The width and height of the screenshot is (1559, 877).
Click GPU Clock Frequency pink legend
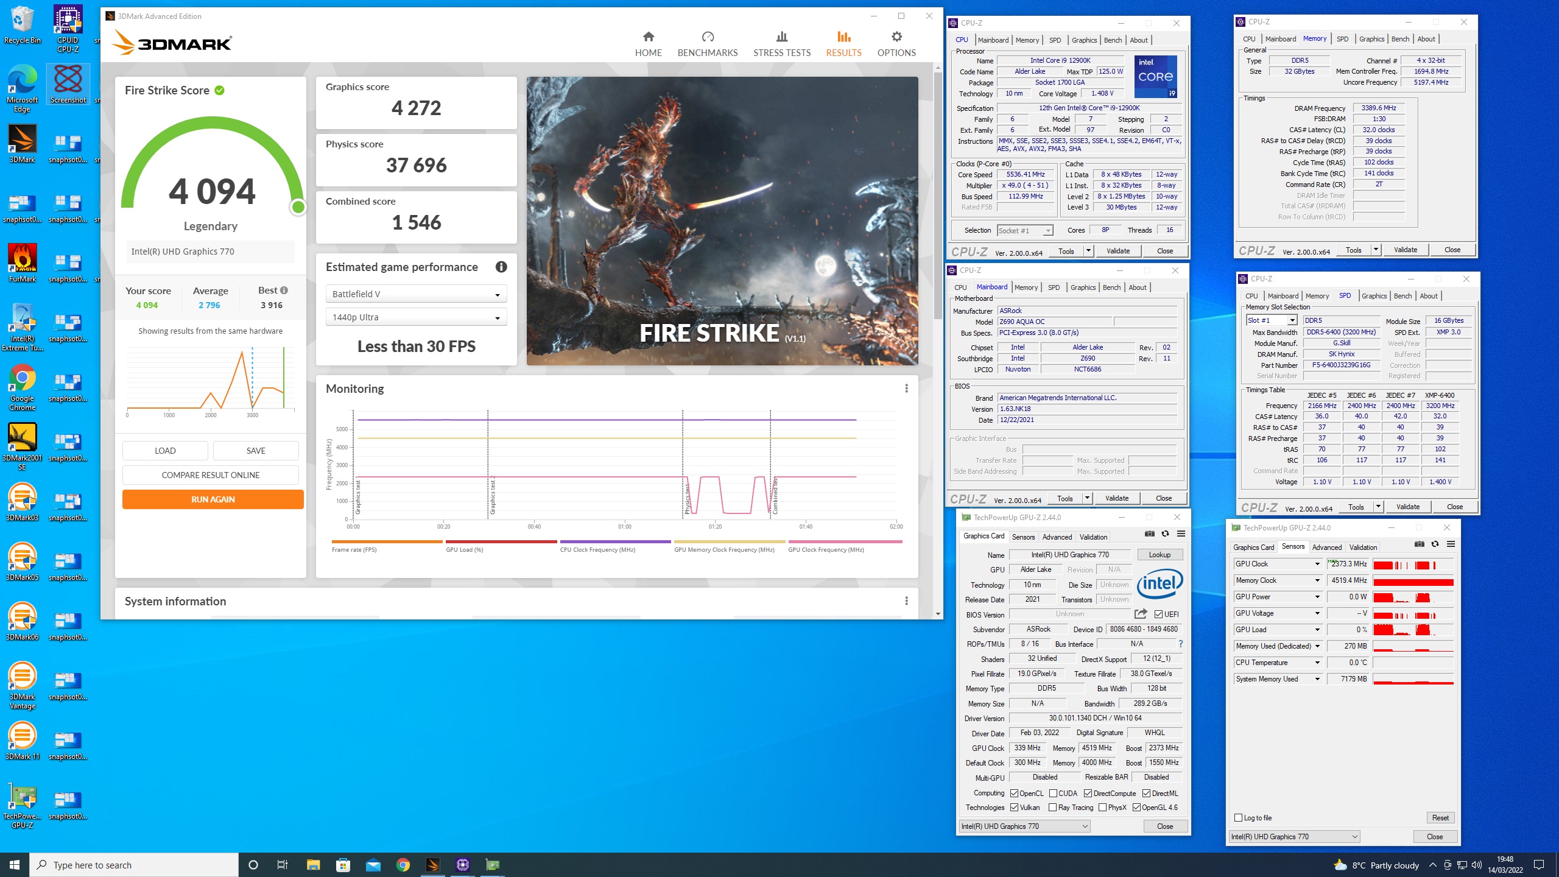[845, 546]
